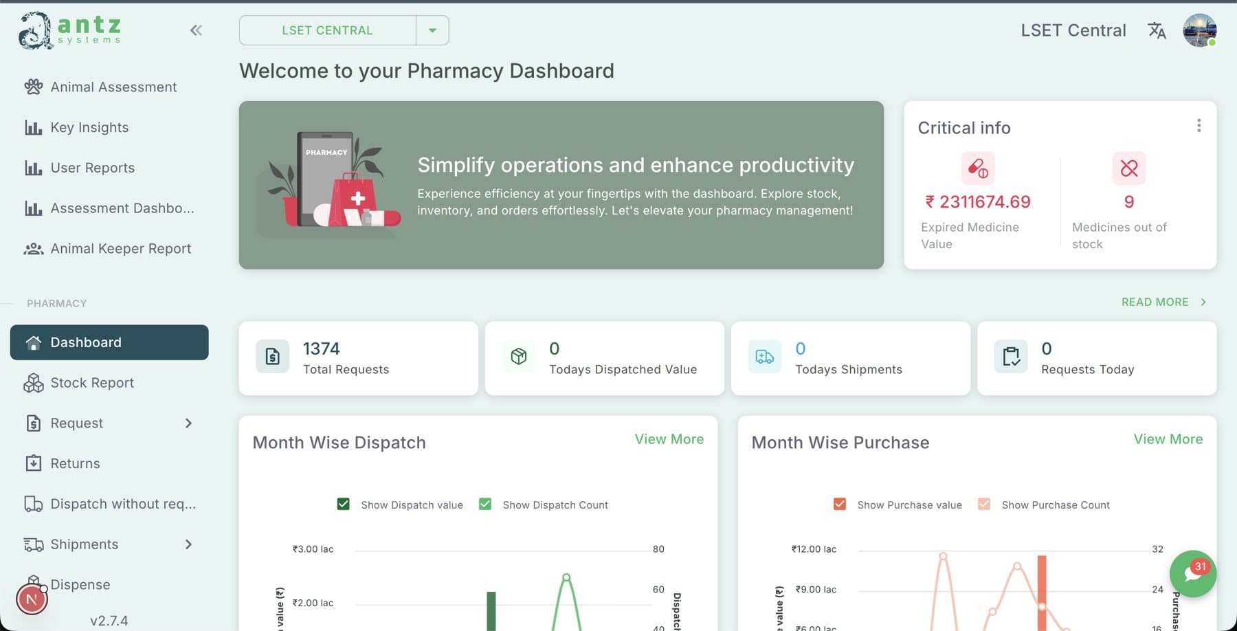Screen dimensions: 1237x631
Task: Collapse the sidebar with the double-chevron icon
Action: [196, 30]
